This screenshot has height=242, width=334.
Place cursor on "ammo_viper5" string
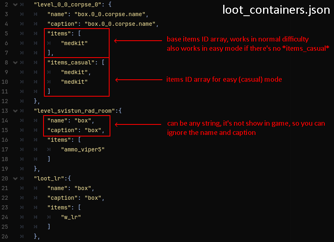(x=81, y=149)
